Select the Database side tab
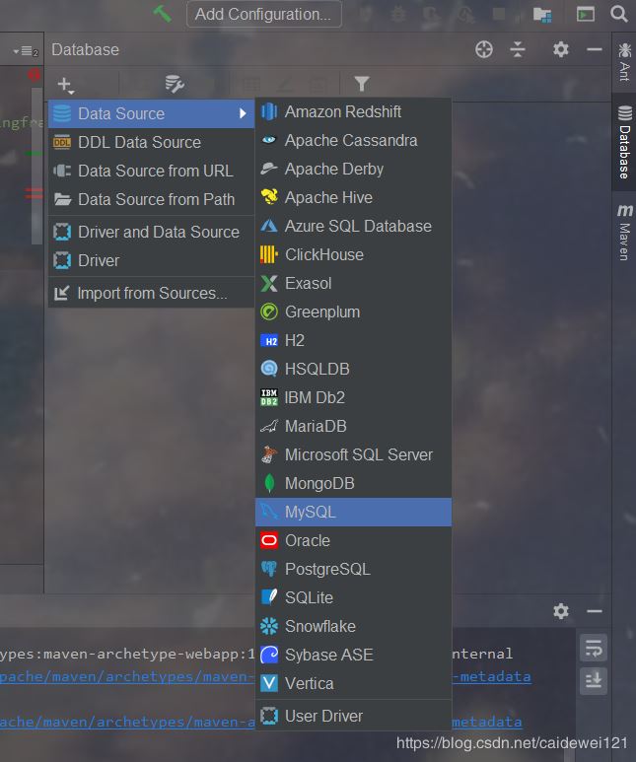The height and width of the screenshot is (762, 636). pyautogui.click(x=624, y=142)
